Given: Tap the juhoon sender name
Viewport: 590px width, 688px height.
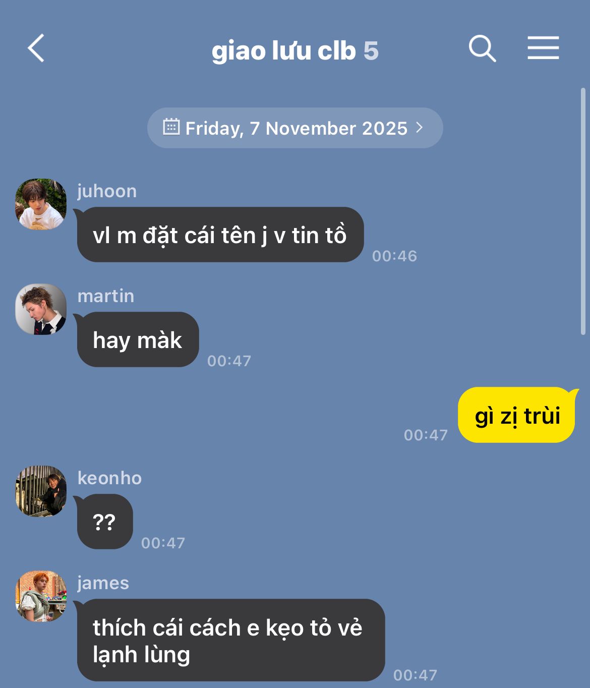Looking at the screenshot, I should tap(107, 191).
